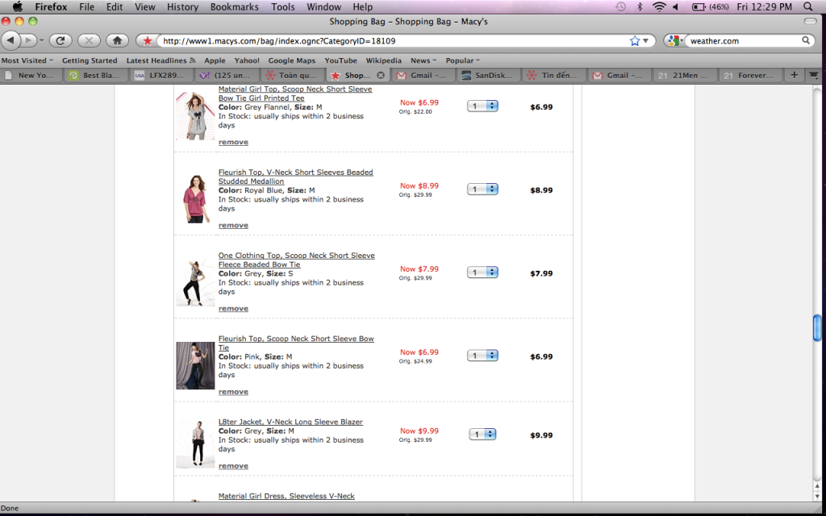Viewport: 826px width, 516px height.
Task: Bookmark this page with the star icon
Action: (635, 40)
